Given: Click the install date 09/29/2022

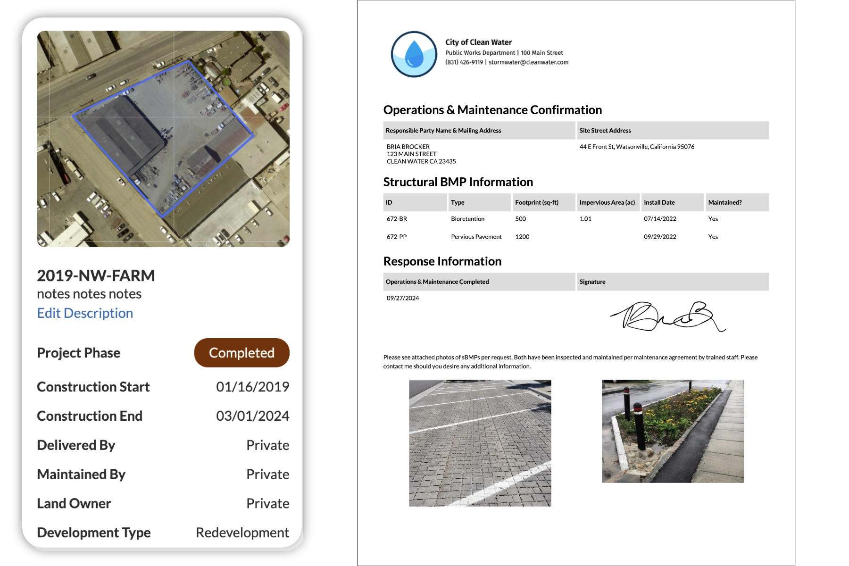Looking at the screenshot, I should click(660, 237).
